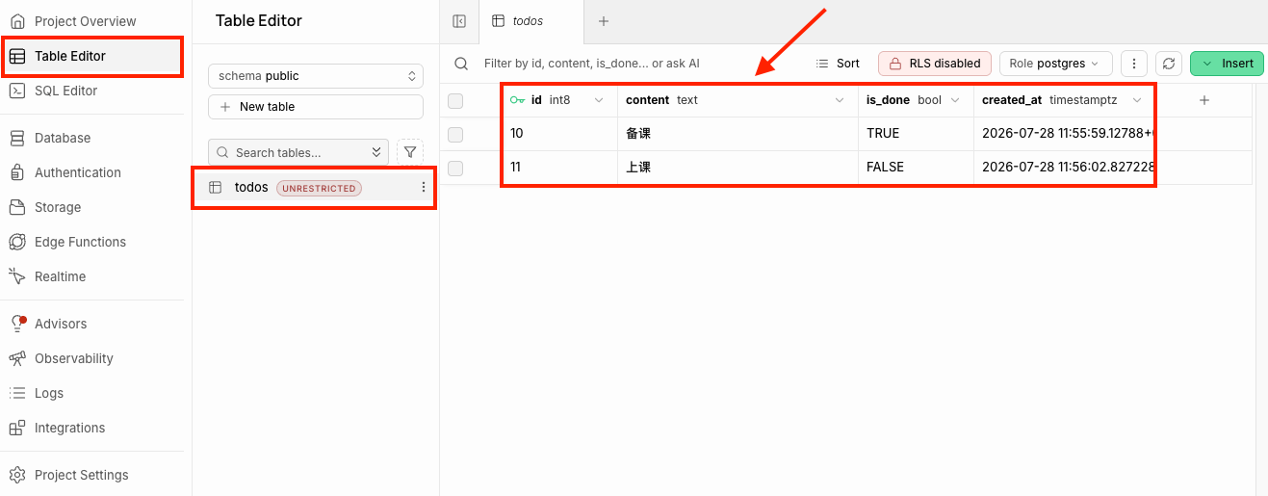Click the Advisors lightbulb icon
Screen dimensions: 1268x496
pos(17,324)
